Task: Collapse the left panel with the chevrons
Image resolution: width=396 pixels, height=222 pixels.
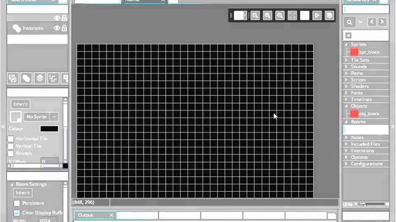Action: (3, 126)
